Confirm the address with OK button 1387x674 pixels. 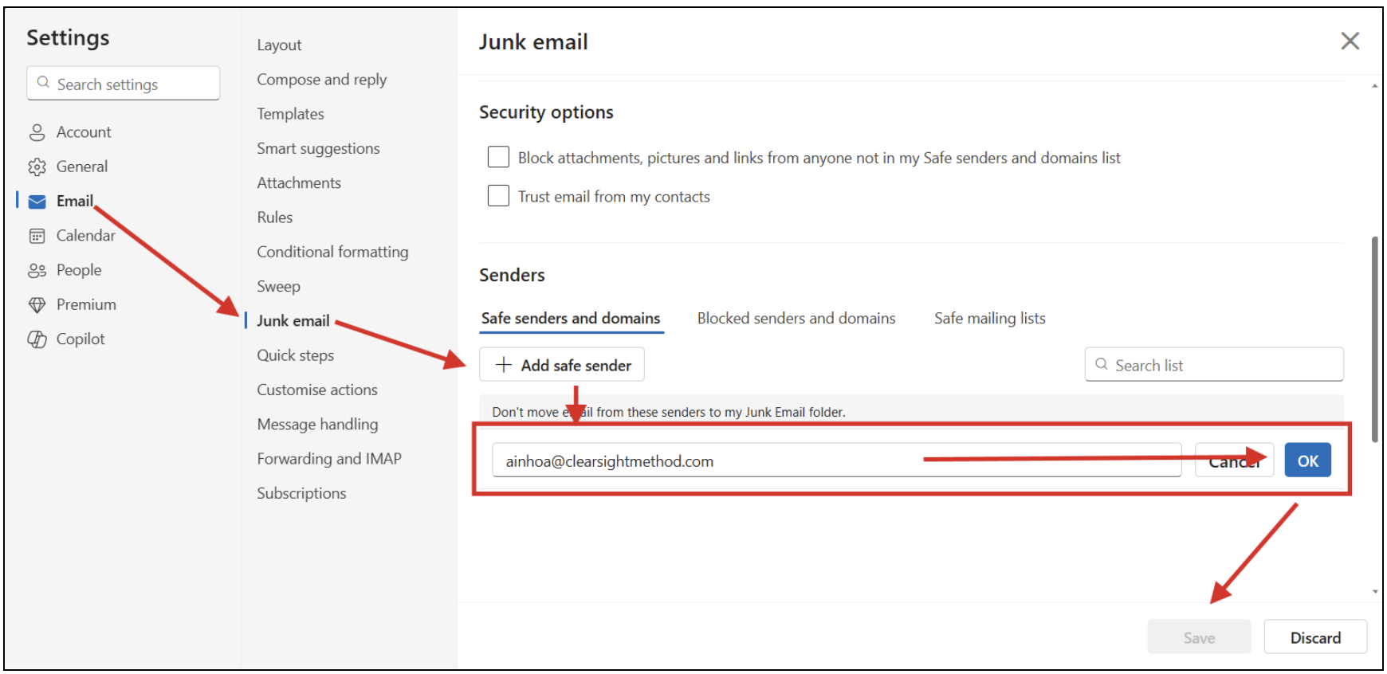[1307, 460]
